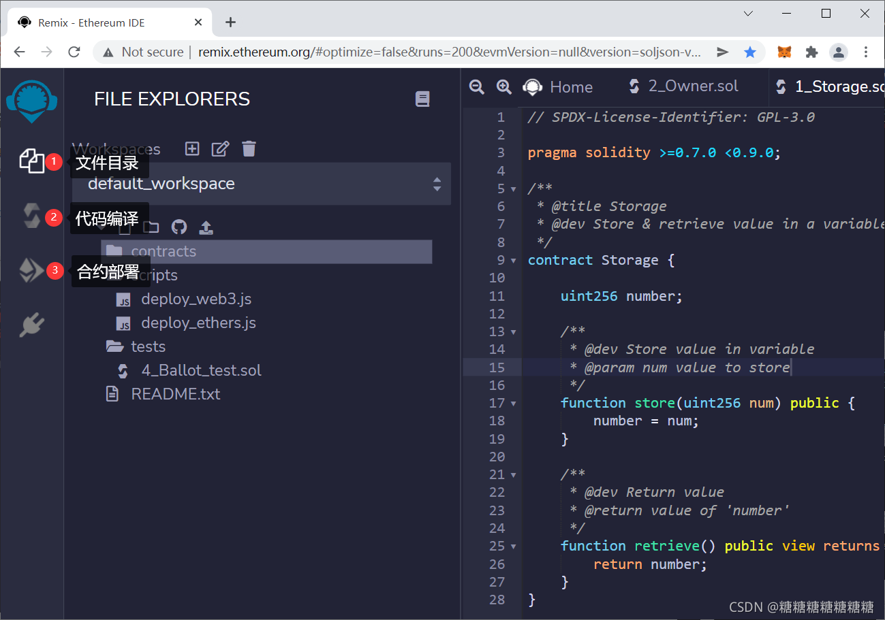Fold the comment block at line 5

(x=513, y=189)
